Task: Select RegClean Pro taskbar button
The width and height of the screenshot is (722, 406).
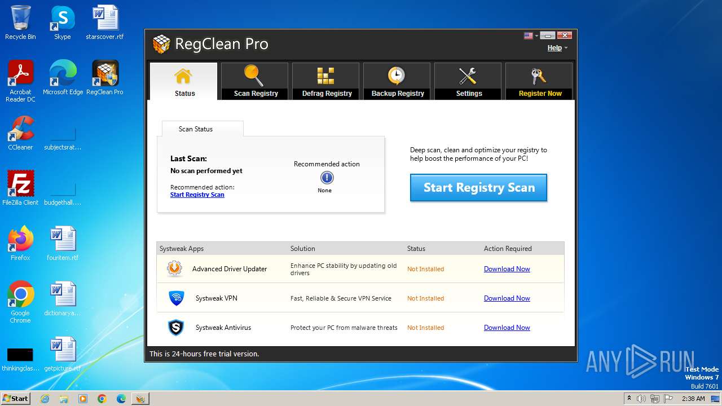Action: coord(140,399)
